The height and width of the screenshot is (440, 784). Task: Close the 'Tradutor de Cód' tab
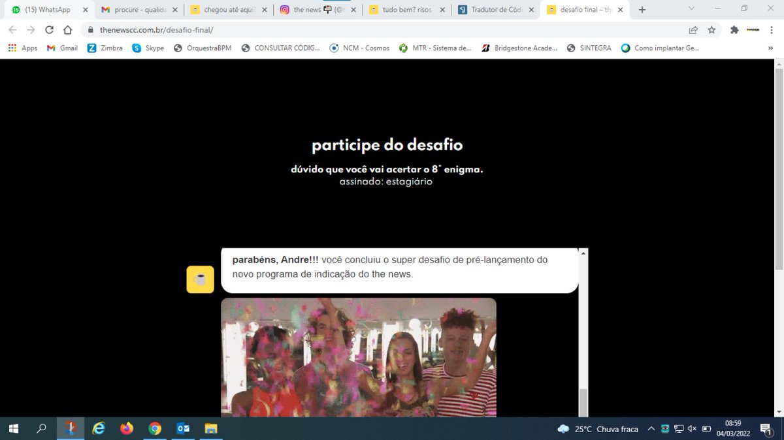click(x=531, y=10)
